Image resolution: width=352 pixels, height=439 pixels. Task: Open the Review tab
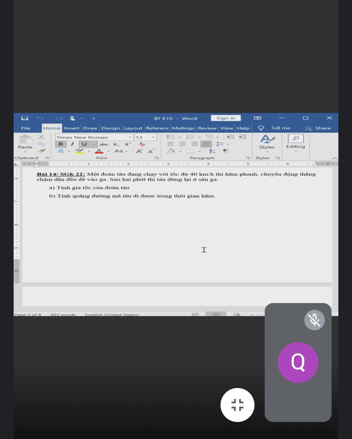207,128
